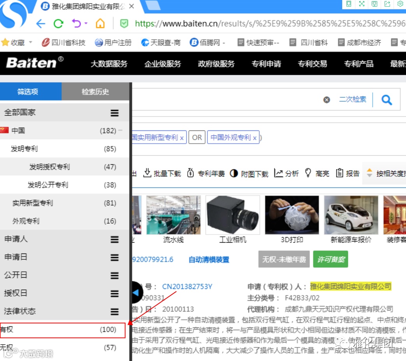Open the 自动清模装置 patent title

pos(209,259)
